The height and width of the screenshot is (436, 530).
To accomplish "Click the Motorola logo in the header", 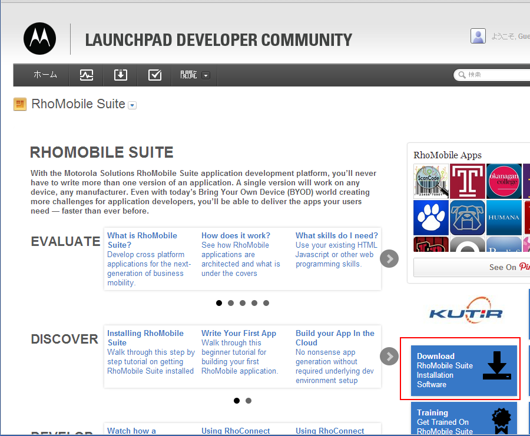I will pyautogui.click(x=40, y=38).
